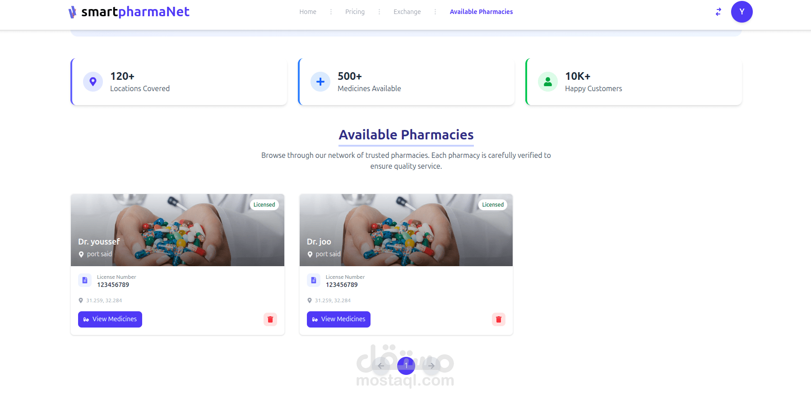This screenshot has height=397, width=811.
Task: Click the Locations Covered map pin icon
Action: [93, 82]
